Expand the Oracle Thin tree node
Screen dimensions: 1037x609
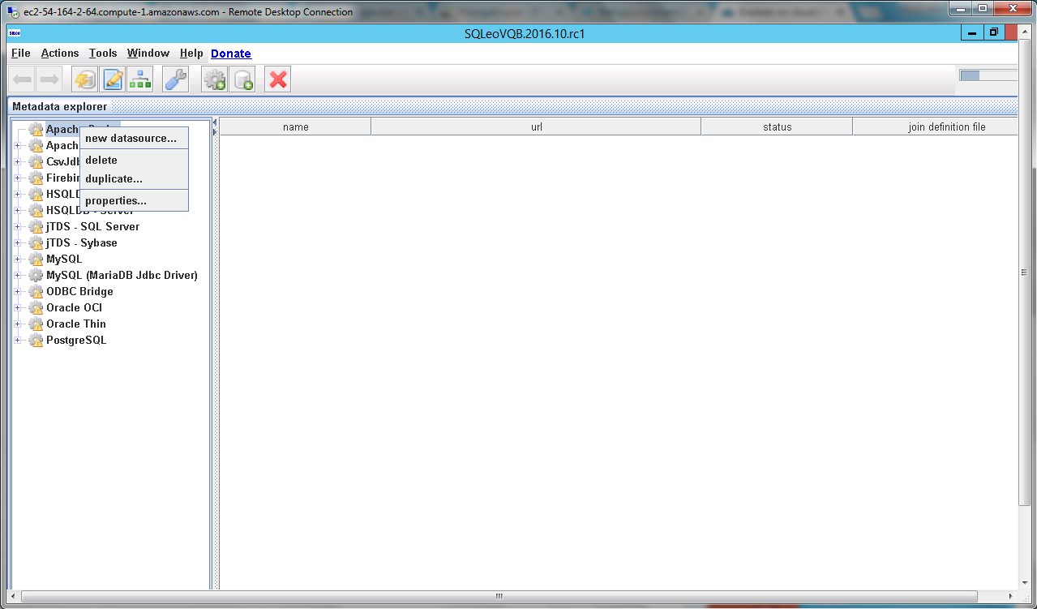pyautogui.click(x=17, y=324)
